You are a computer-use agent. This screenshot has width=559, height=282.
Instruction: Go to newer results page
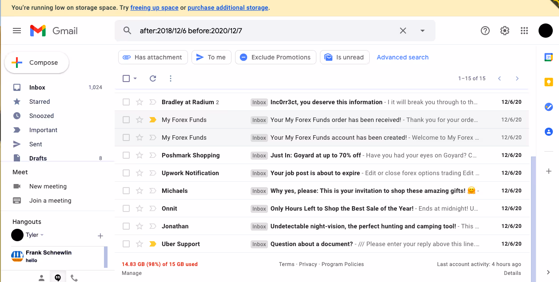point(499,78)
